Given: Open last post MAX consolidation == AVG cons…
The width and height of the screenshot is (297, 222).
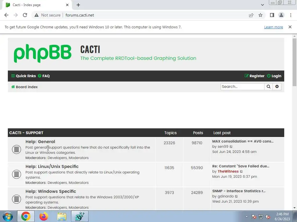Looking at the screenshot, I should coord(243,141).
